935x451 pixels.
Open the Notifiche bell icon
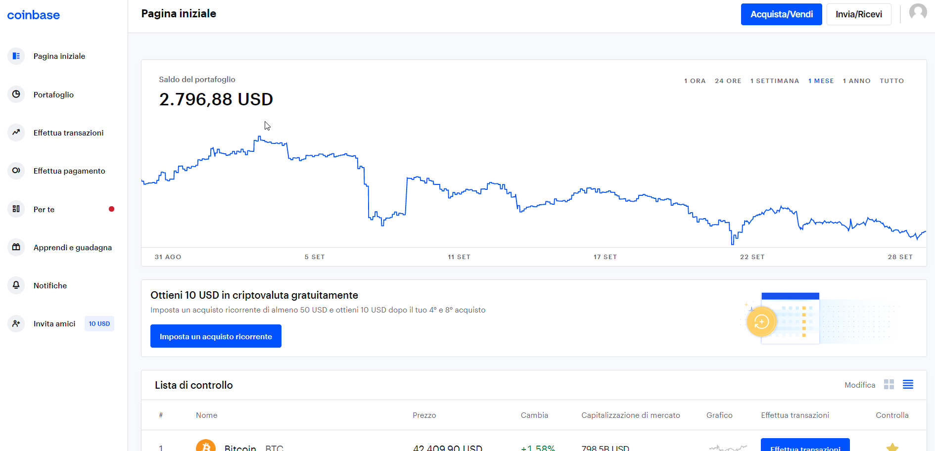16,285
